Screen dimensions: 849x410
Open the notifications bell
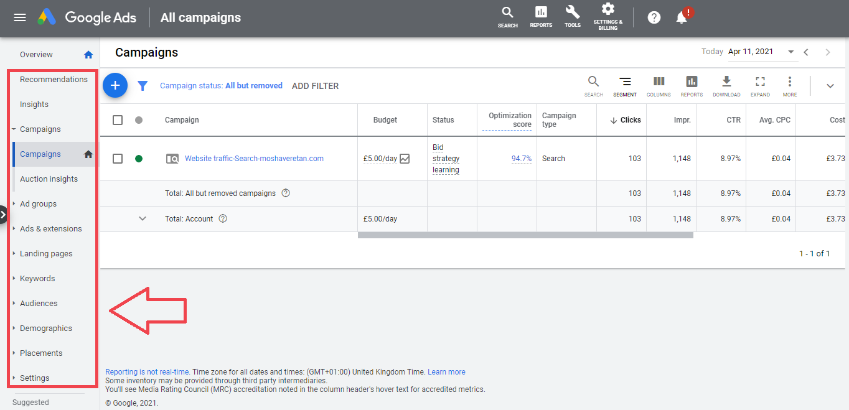pos(682,17)
